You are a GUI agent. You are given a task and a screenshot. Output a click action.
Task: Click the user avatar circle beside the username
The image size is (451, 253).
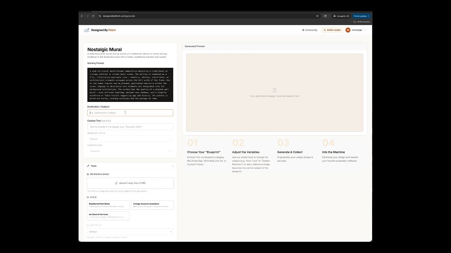click(348, 30)
